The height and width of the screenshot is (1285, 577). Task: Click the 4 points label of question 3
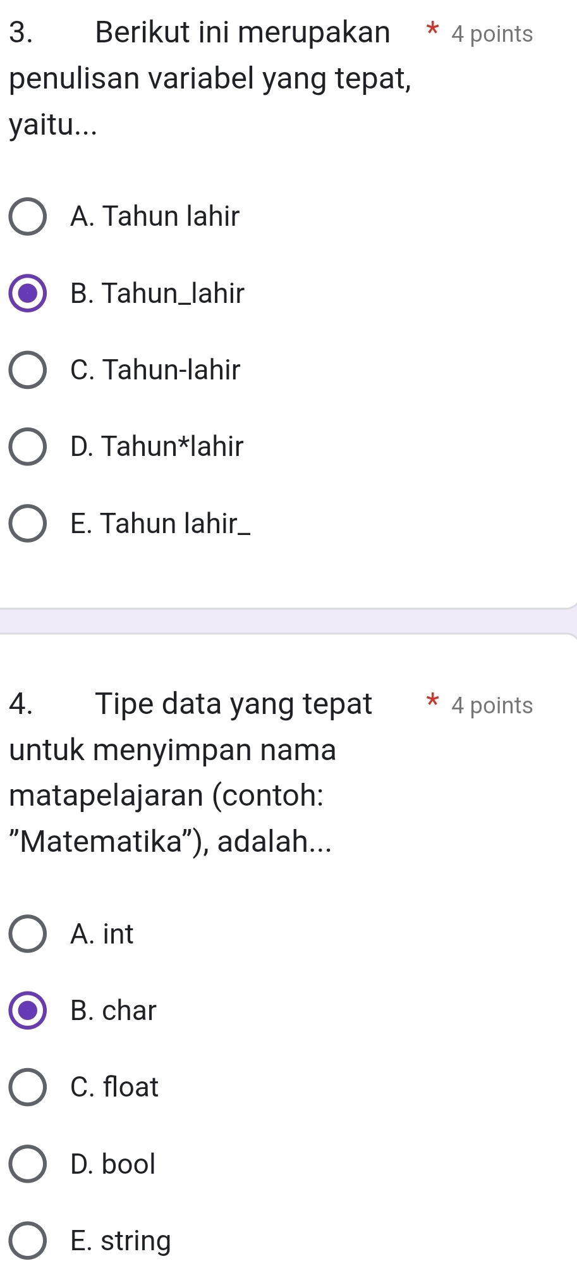click(x=492, y=34)
